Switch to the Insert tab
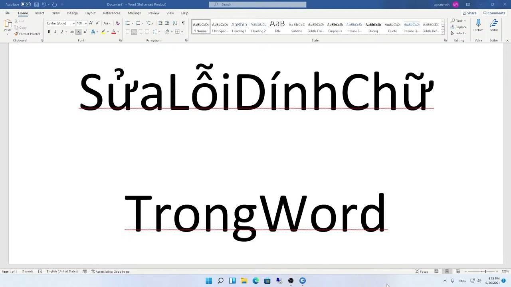511x287 pixels. click(40, 13)
